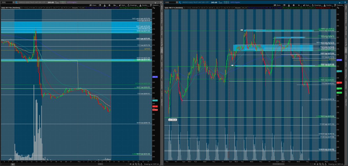
Task: Open Patterns on the left chart
Action: coord(155,5)
